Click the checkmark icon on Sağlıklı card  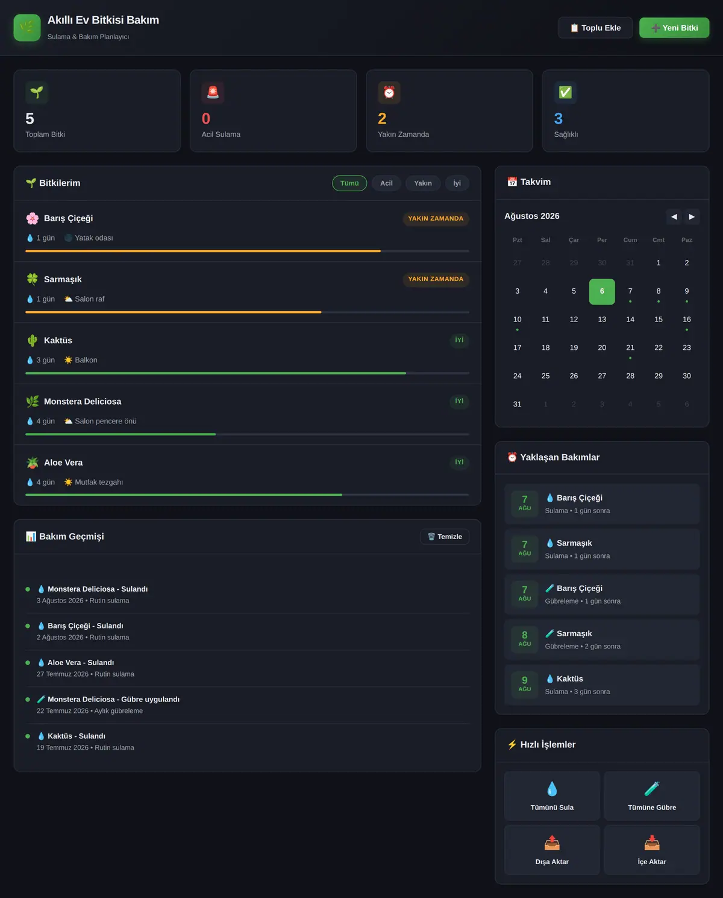pyautogui.click(x=565, y=92)
